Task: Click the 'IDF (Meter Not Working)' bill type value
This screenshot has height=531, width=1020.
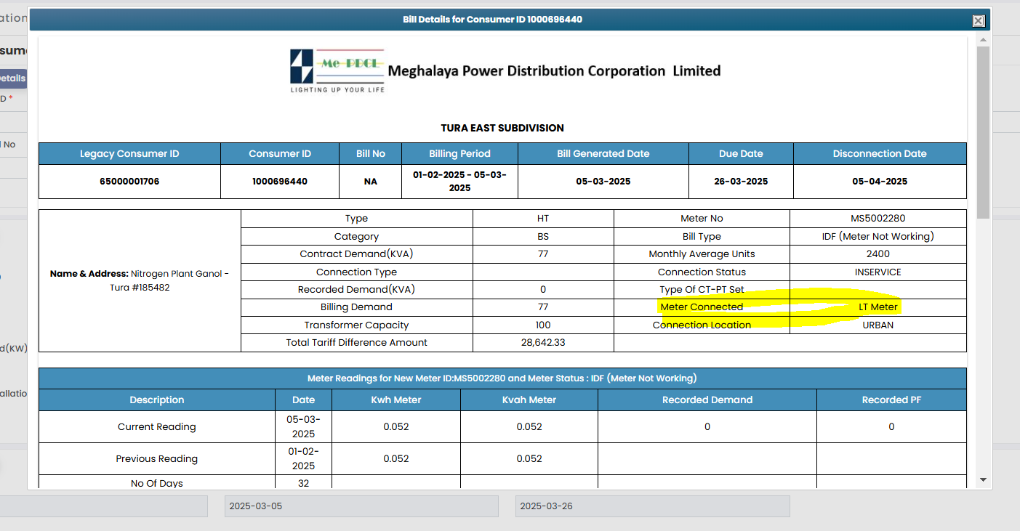Action: (878, 237)
